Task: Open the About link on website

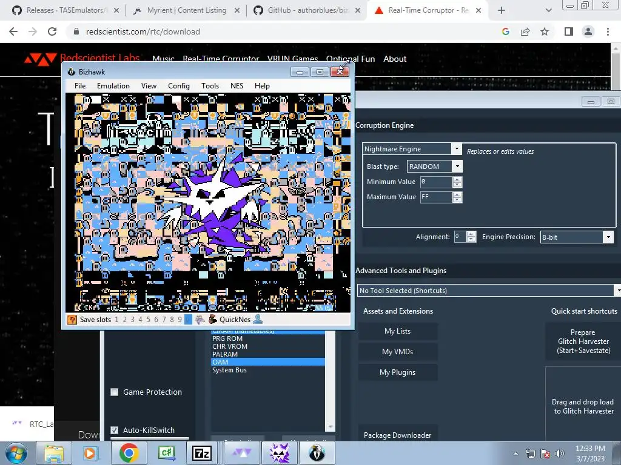Action: tap(395, 59)
